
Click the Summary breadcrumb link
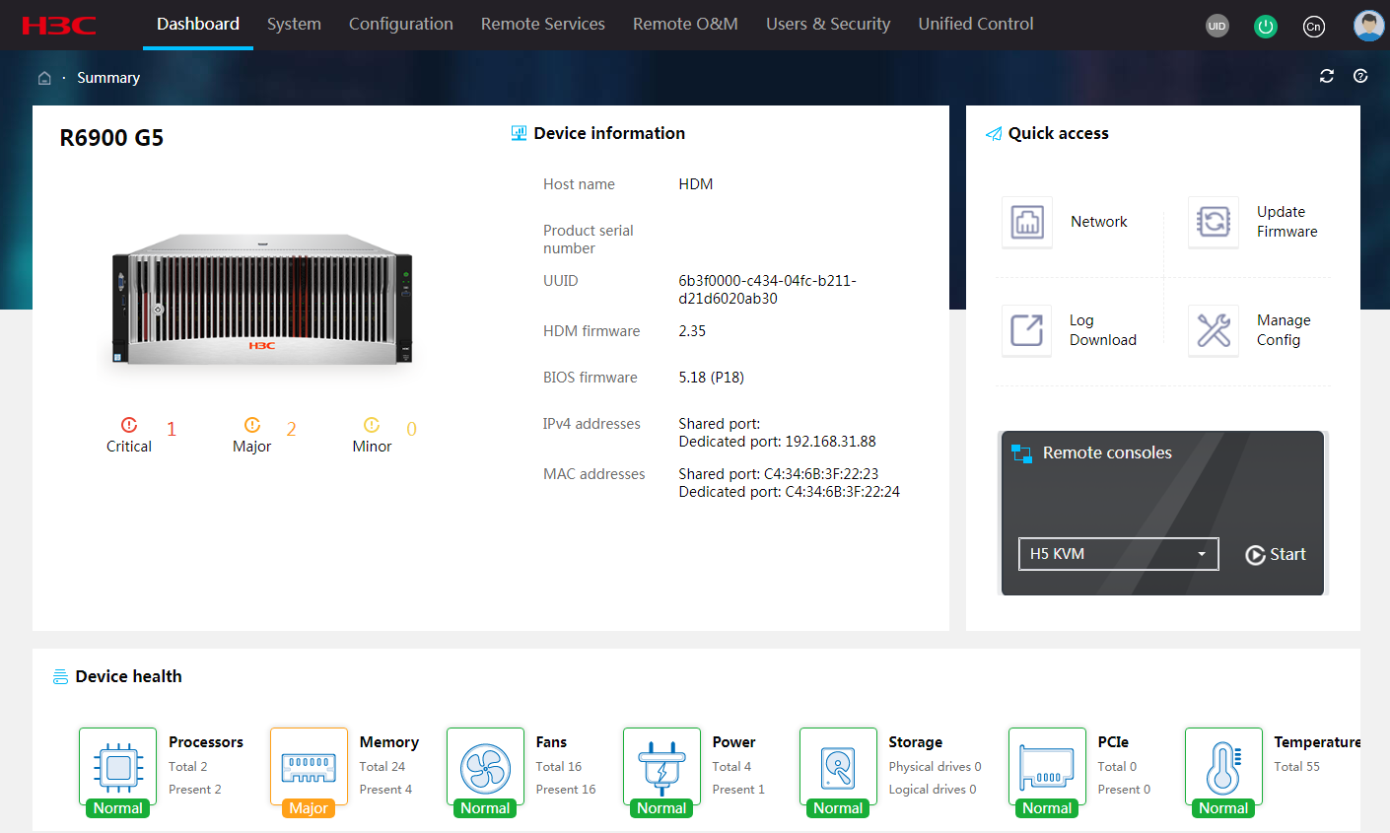108,78
